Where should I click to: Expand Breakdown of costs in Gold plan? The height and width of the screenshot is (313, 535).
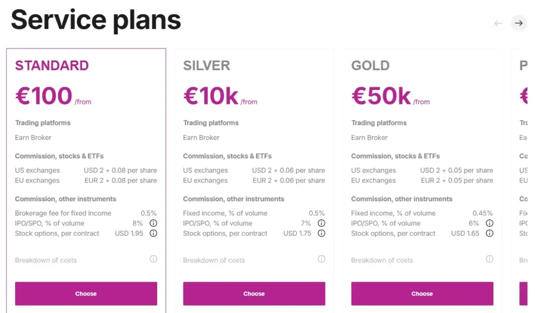pos(382,260)
